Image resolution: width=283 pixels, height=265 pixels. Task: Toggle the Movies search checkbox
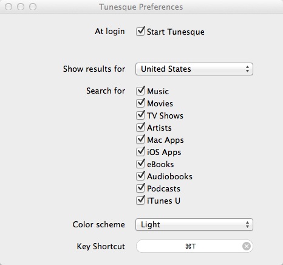click(140, 103)
